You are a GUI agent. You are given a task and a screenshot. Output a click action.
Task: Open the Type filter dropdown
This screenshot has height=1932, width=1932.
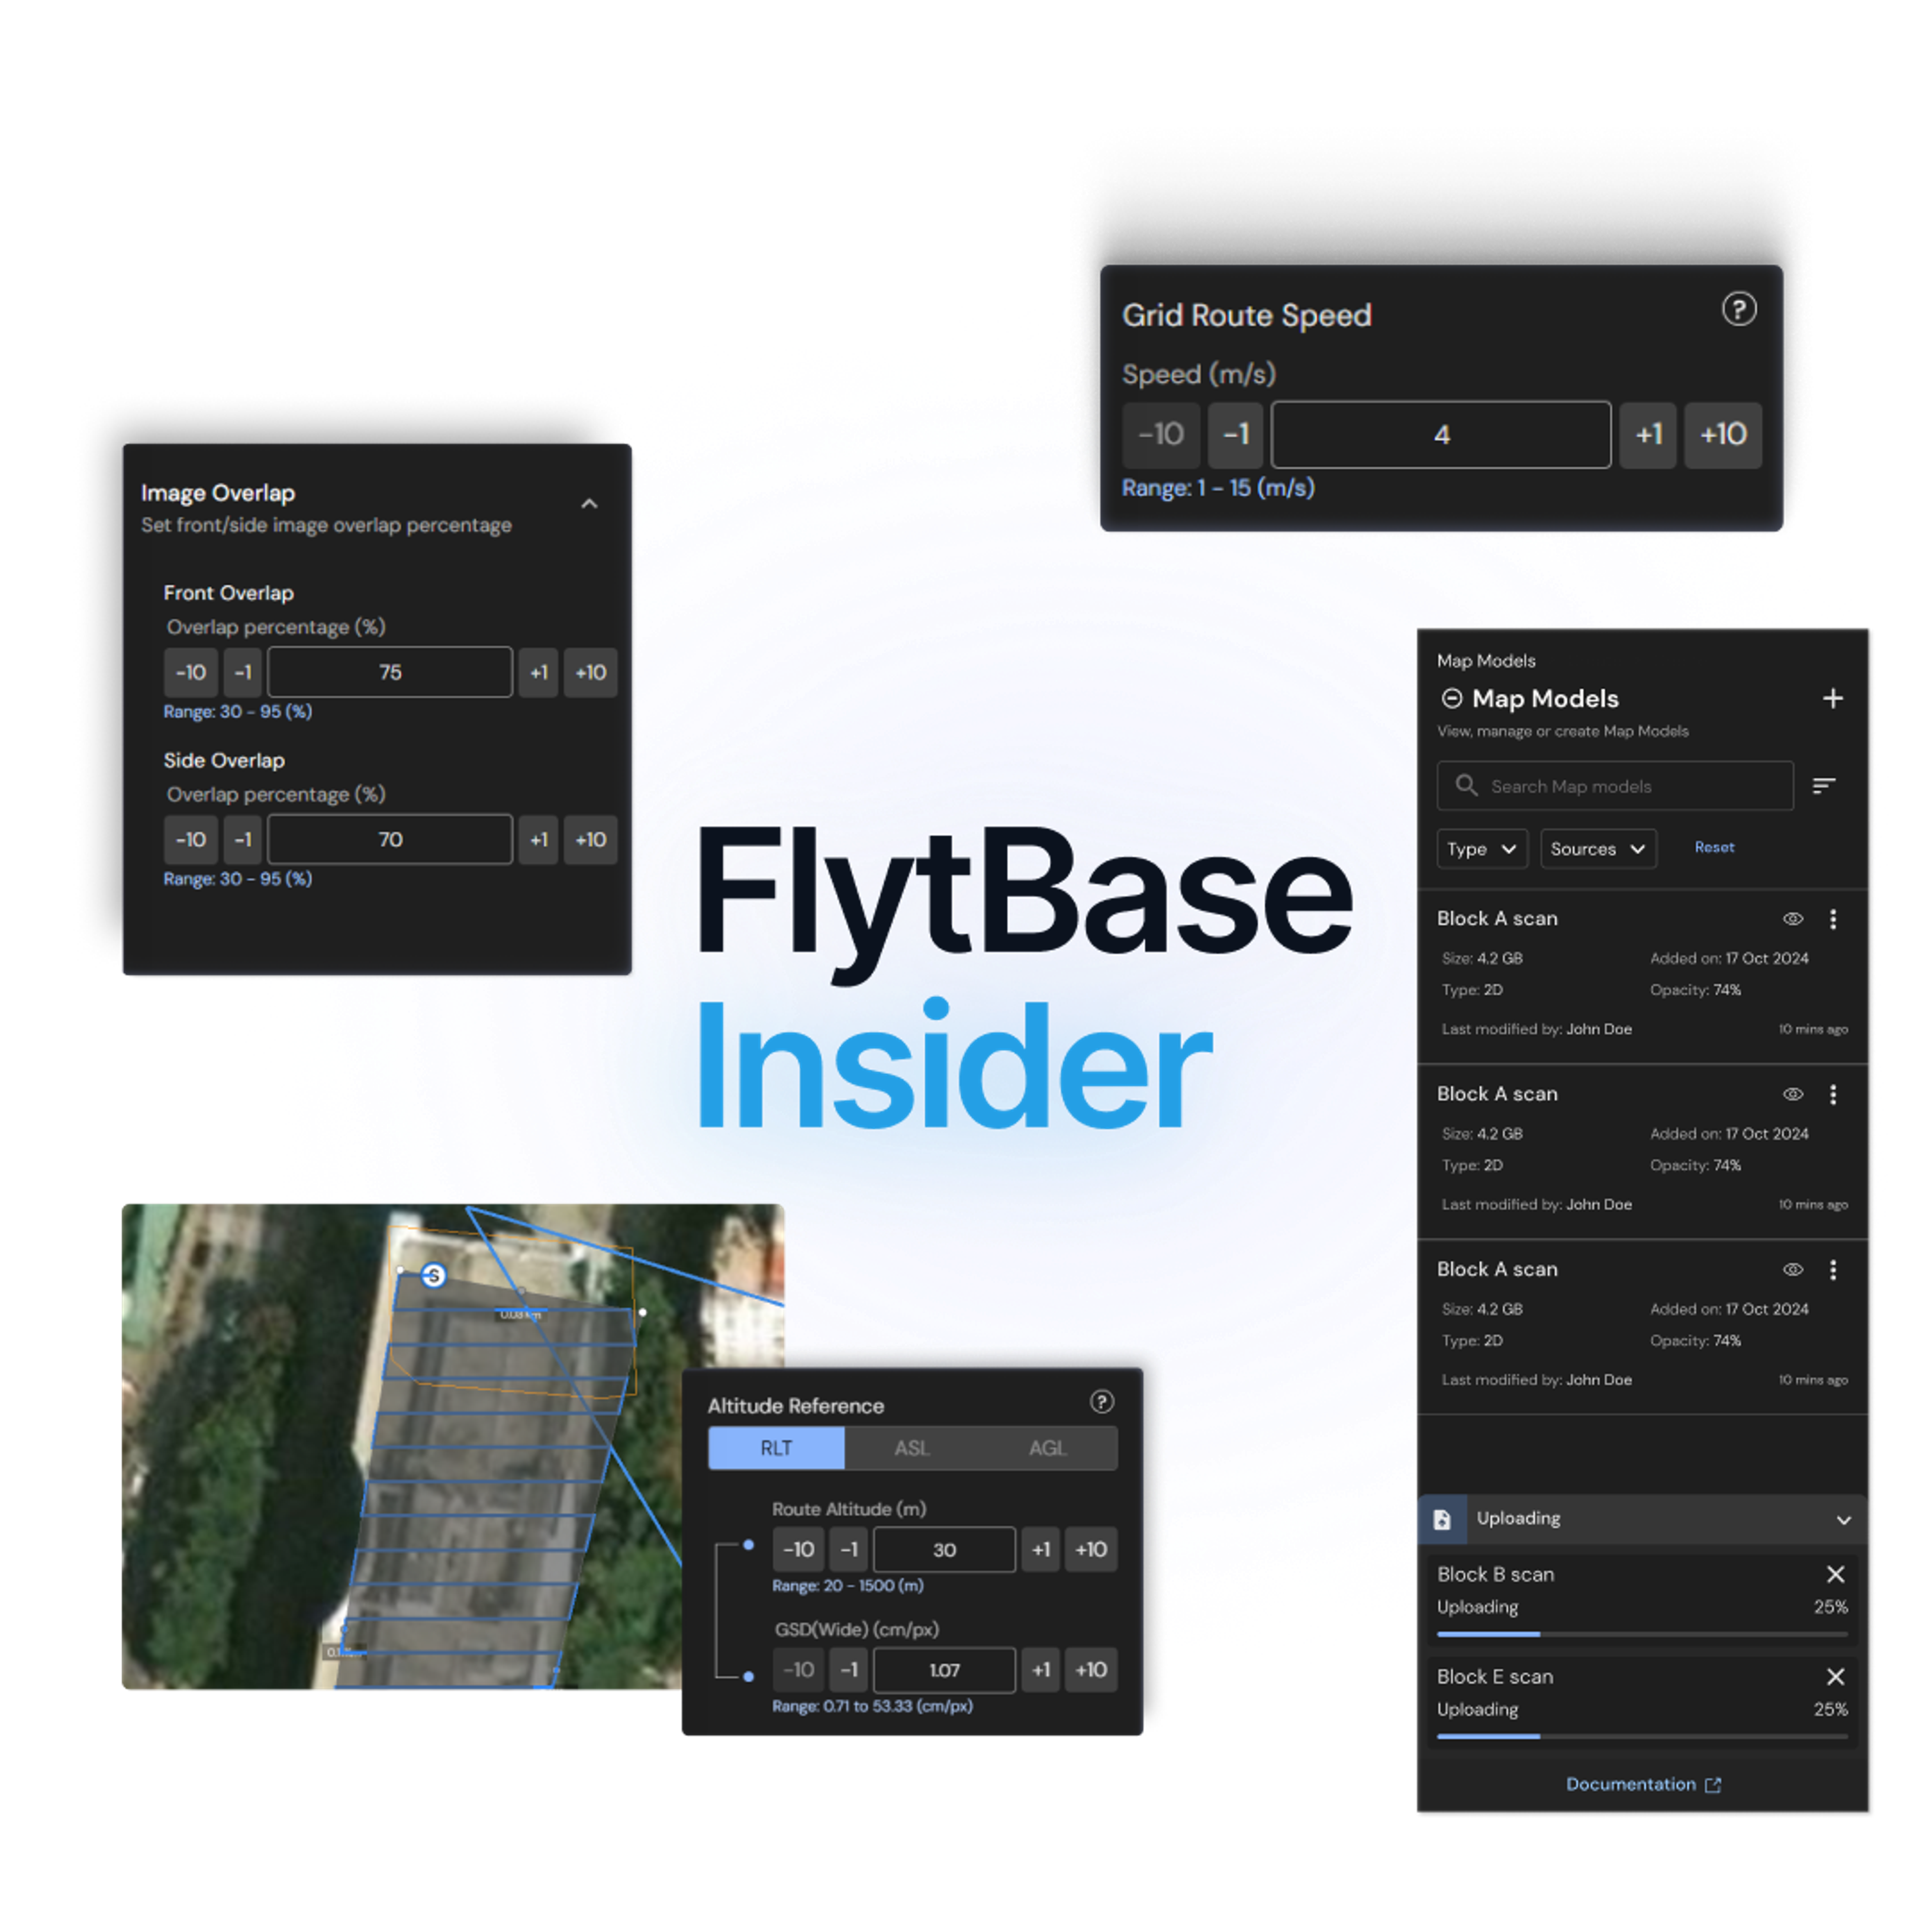[1481, 849]
